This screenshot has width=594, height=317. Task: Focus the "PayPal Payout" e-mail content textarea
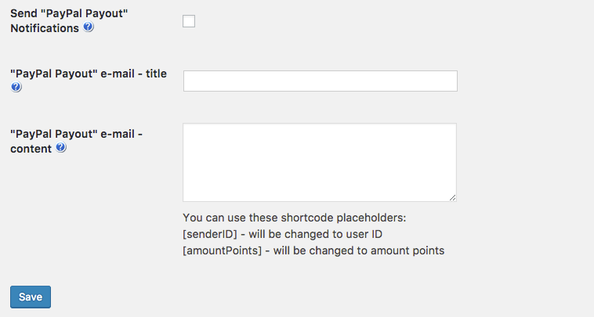point(320,162)
